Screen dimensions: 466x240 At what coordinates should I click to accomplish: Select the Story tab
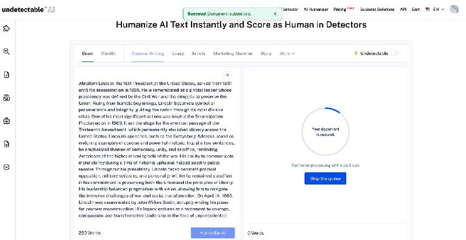coord(266,53)
